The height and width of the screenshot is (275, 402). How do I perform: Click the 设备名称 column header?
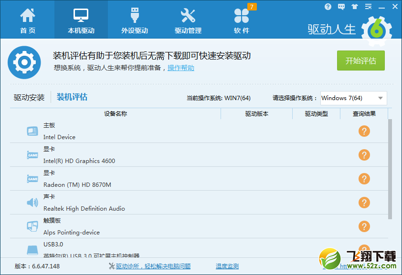coord(116,113)
